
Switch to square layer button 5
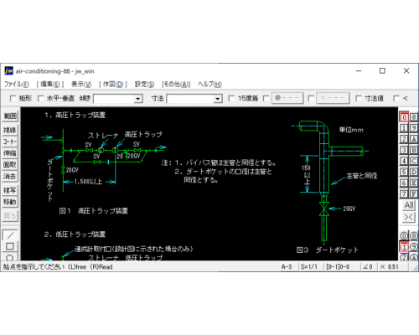point(404,172)
